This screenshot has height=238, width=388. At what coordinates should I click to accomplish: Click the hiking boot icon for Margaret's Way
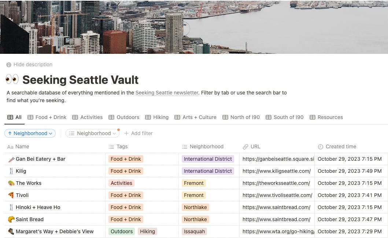point(11,231)
